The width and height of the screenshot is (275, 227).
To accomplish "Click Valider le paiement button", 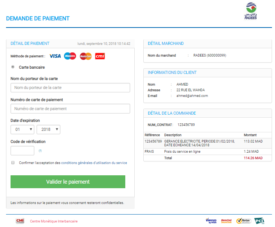I will [68, 182].
